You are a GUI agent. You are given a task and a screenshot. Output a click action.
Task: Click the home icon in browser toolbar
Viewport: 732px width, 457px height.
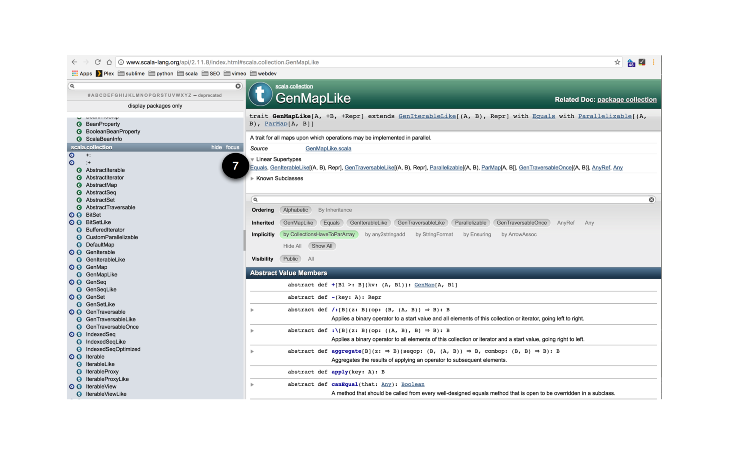(109, 62)
